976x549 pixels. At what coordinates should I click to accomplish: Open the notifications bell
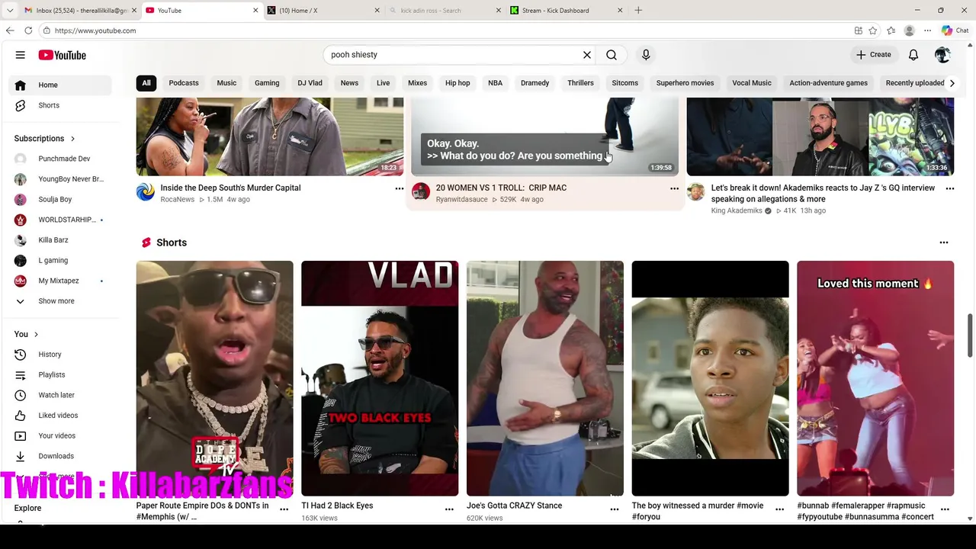click(913, 55)
